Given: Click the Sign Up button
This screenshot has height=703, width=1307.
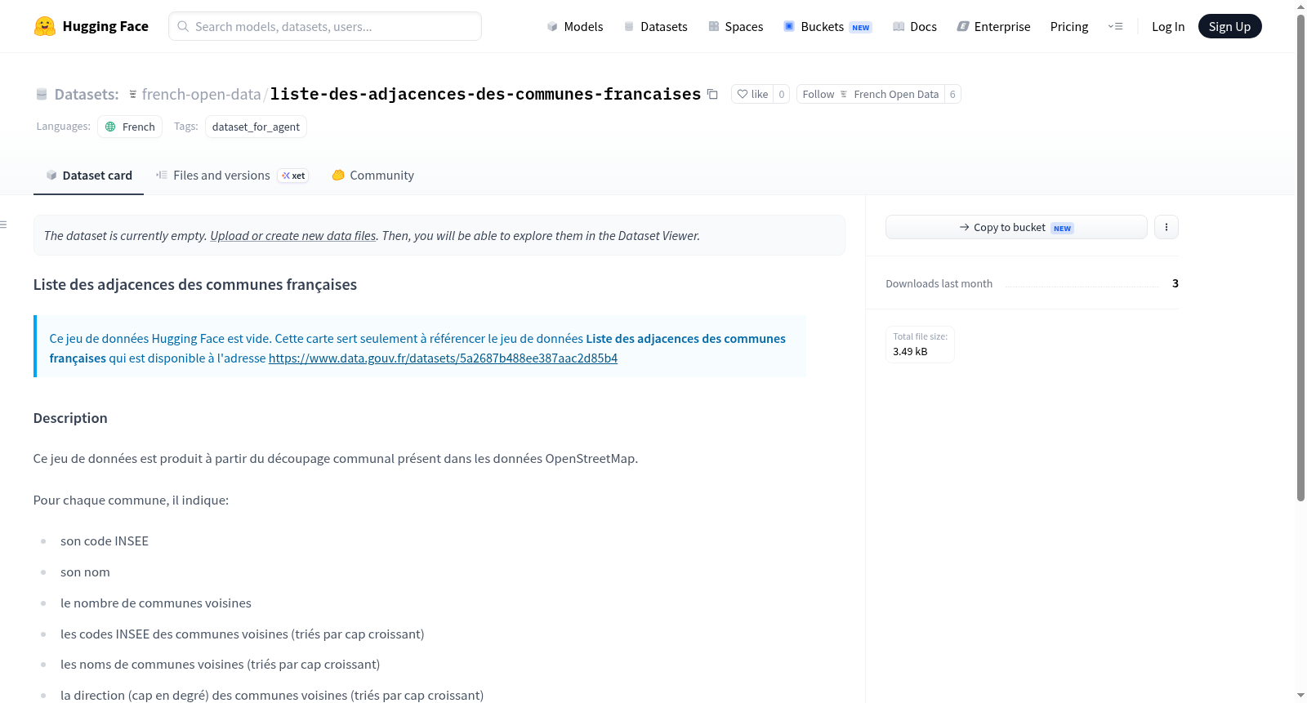Looking at the screenshot, I should tap(1229, 26).
